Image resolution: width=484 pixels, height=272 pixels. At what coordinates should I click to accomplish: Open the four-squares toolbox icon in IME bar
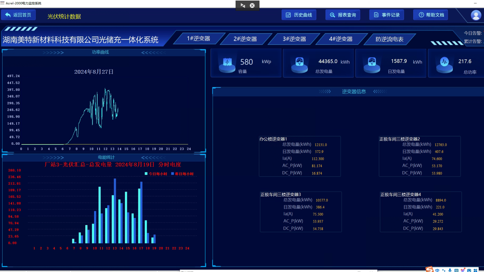476,270
